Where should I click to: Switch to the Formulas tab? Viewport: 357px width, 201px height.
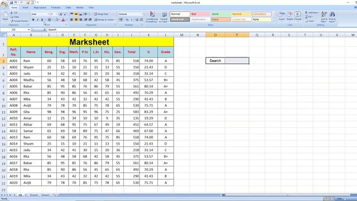[56, 7]
